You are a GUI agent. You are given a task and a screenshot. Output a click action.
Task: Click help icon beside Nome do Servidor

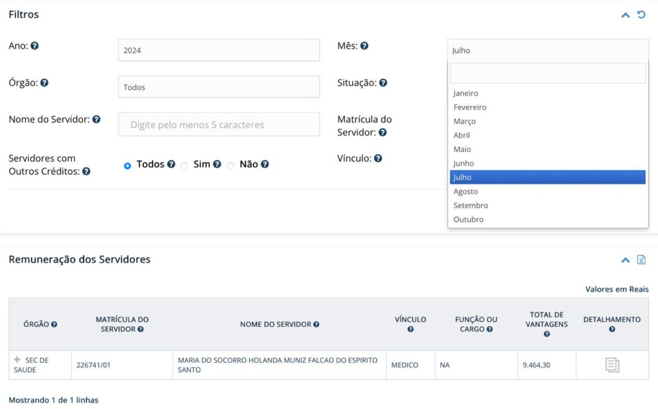[x=96, y=119]
